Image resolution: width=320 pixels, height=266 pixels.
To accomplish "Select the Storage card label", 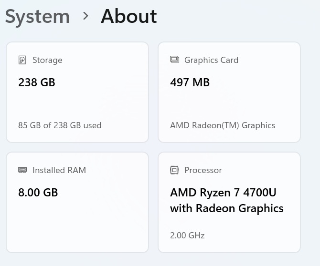I will pyautogui.click(x=47, y=60).
